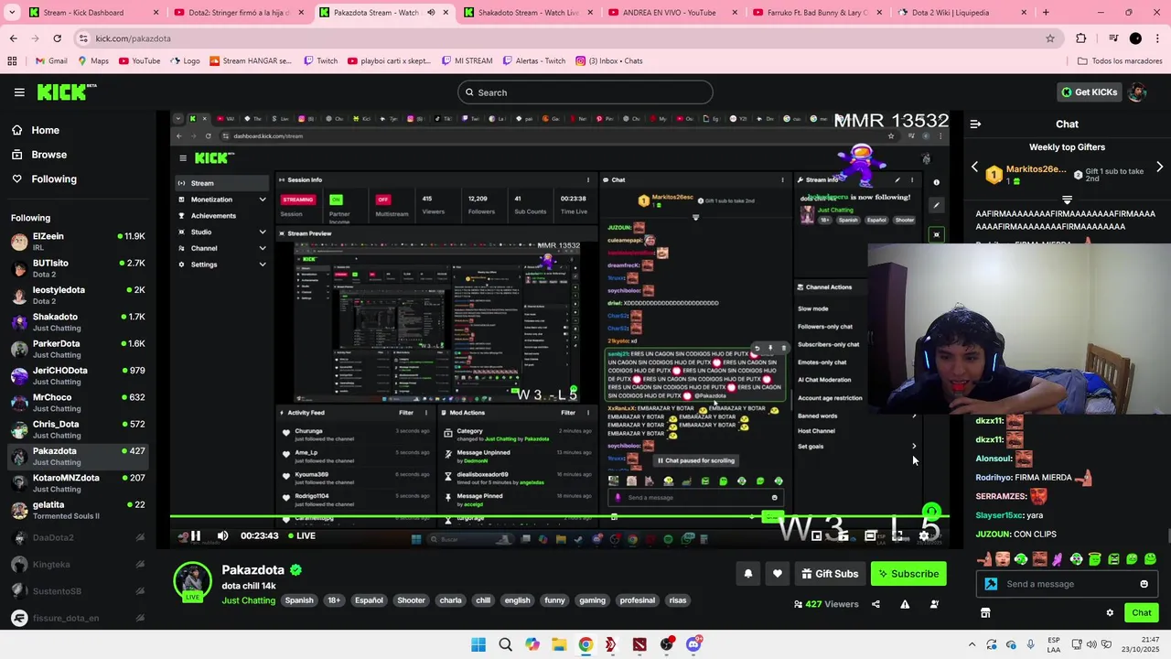Open chat settings gear
Screen dimensions: 1171x659
[1110, 613]
